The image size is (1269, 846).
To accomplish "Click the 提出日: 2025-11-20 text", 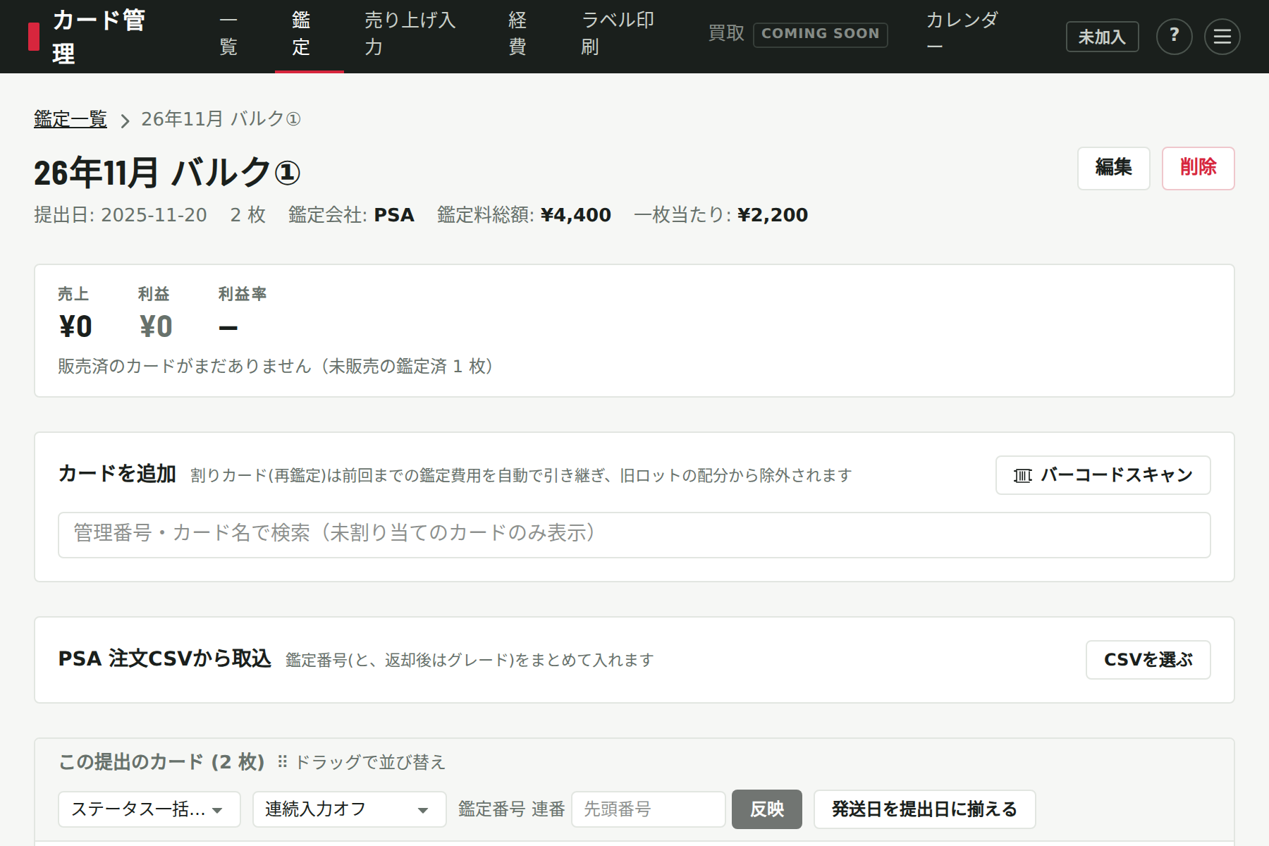I will (121, 215).
